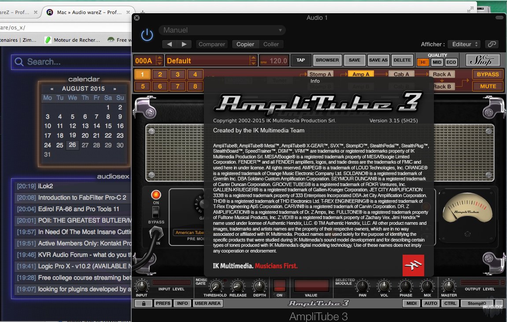Toggle the plugin power button
Screen dimensions: 507x322
click(147, 35)
